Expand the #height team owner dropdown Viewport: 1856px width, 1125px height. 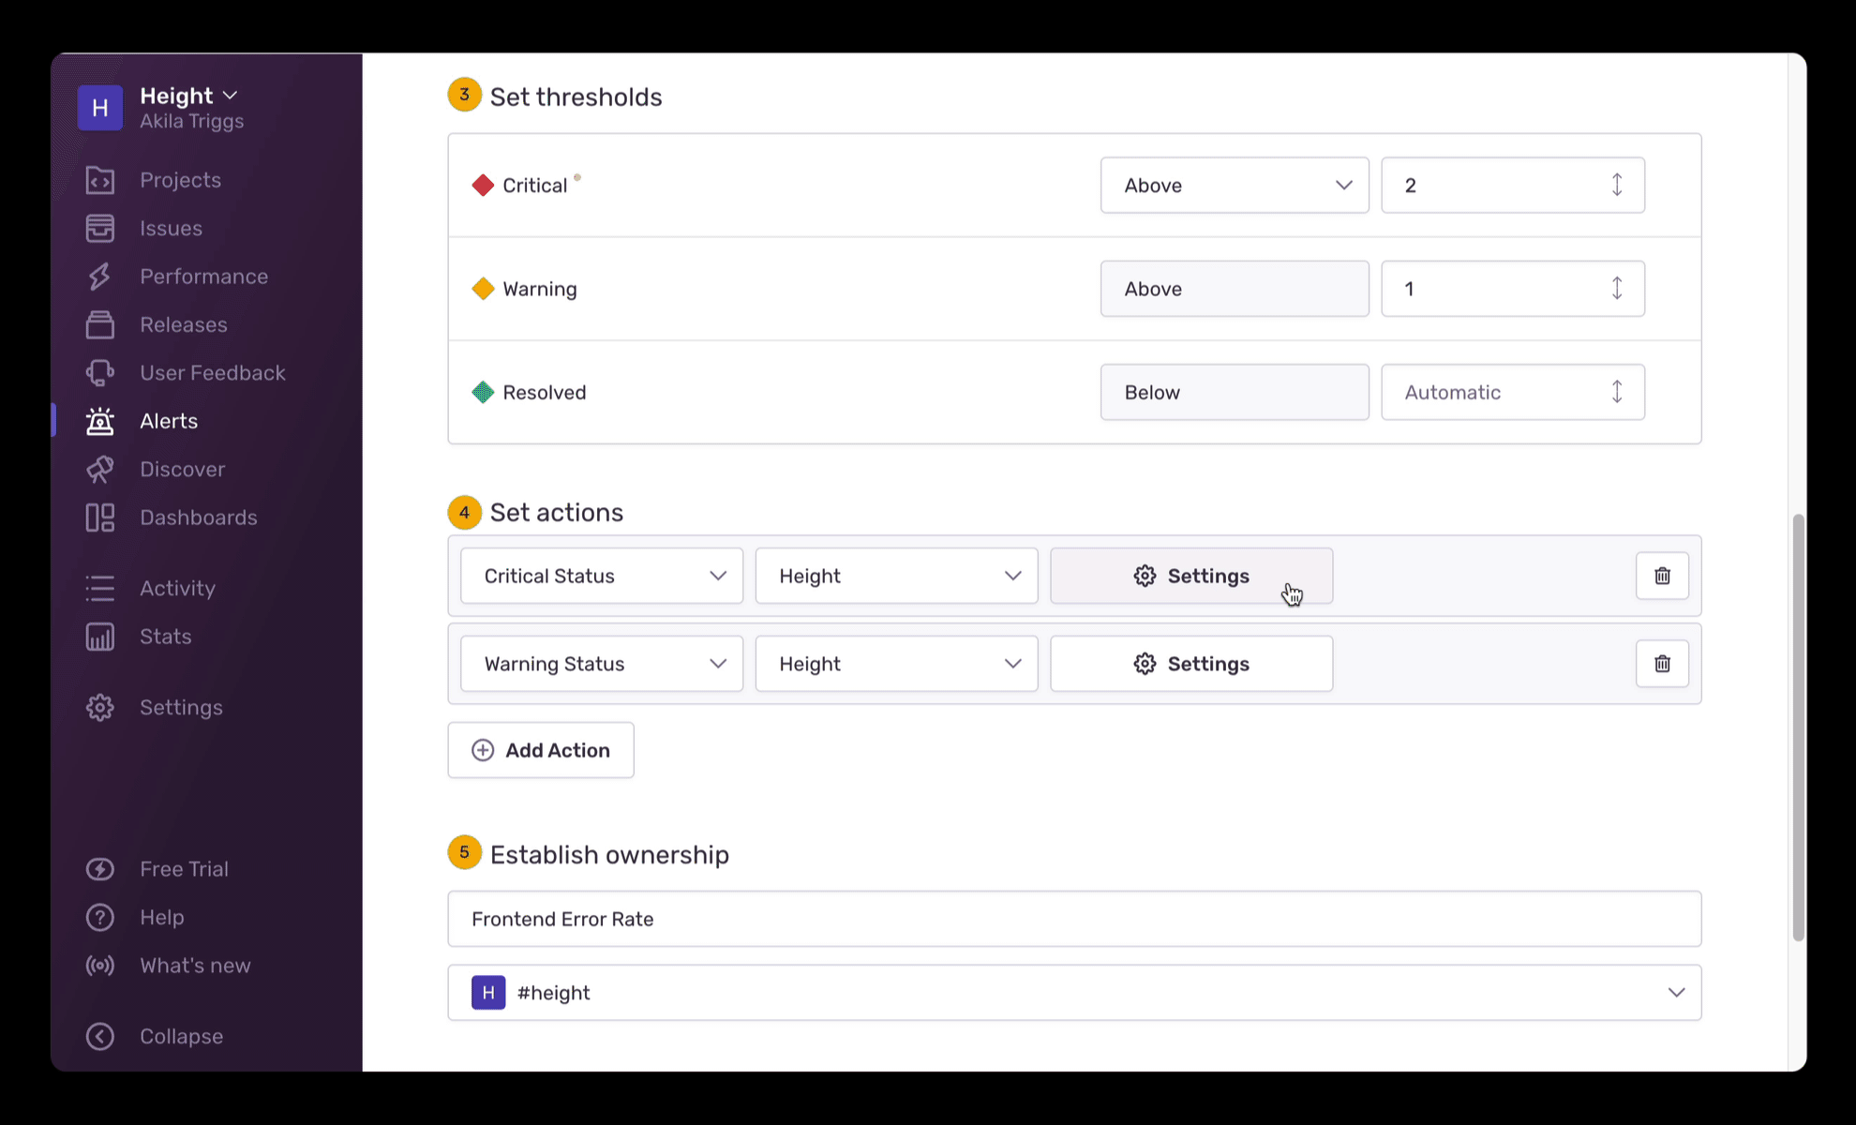(1676, 993)
